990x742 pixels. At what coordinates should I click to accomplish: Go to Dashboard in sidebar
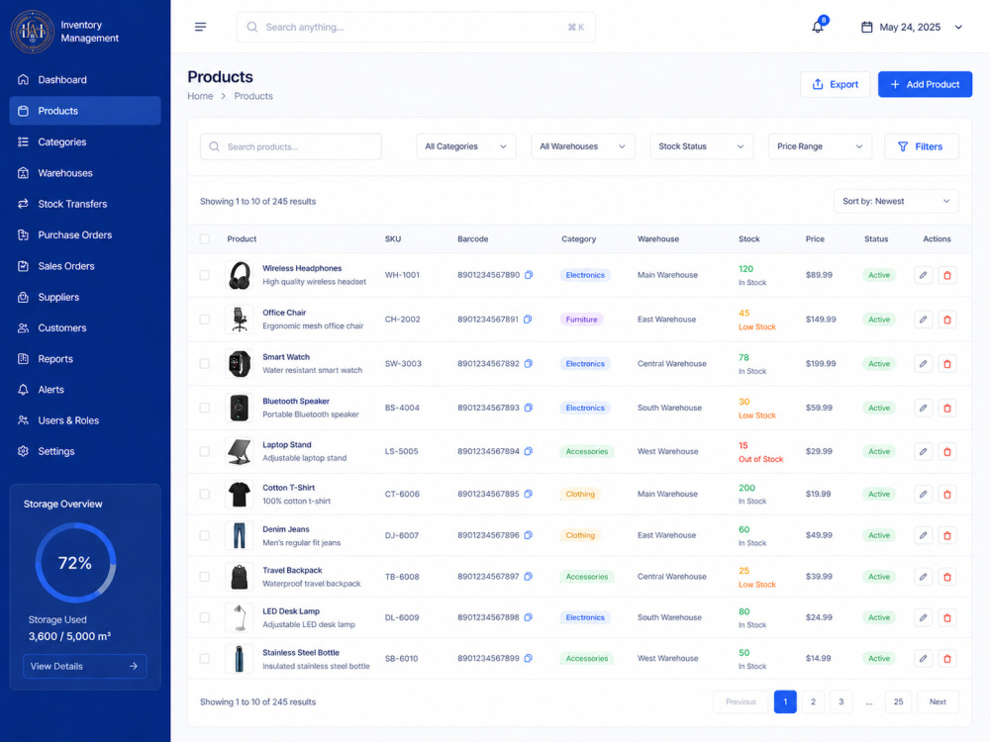85,79
